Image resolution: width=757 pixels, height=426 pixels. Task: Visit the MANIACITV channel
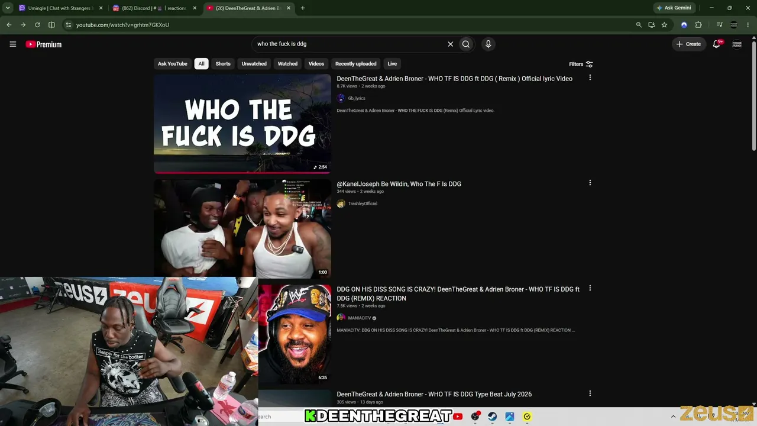click(360, 318)
